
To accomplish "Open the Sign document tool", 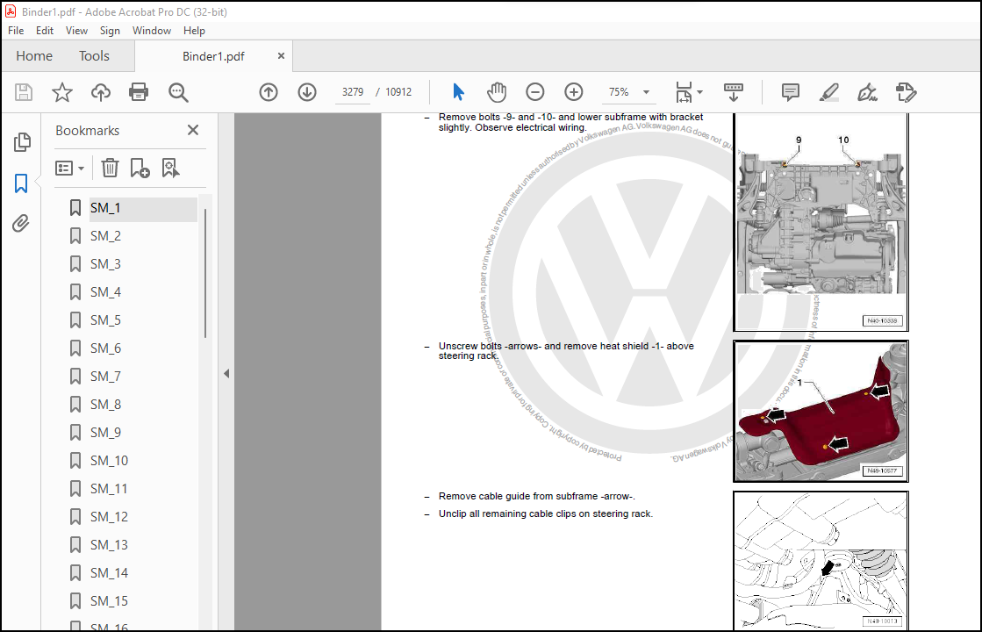I will tap(867, 92).
